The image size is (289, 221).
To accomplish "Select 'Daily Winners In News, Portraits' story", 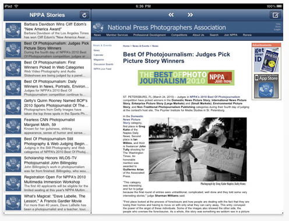I will (x=47, y=88).
